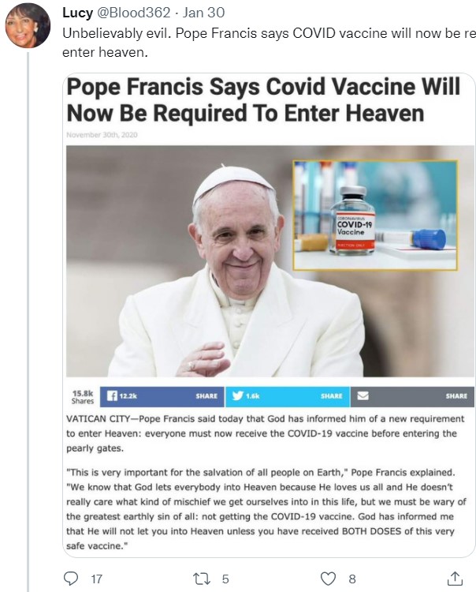Open the Lucy display name link
This screenshot has height=592, width=476.
pos(78,13)
